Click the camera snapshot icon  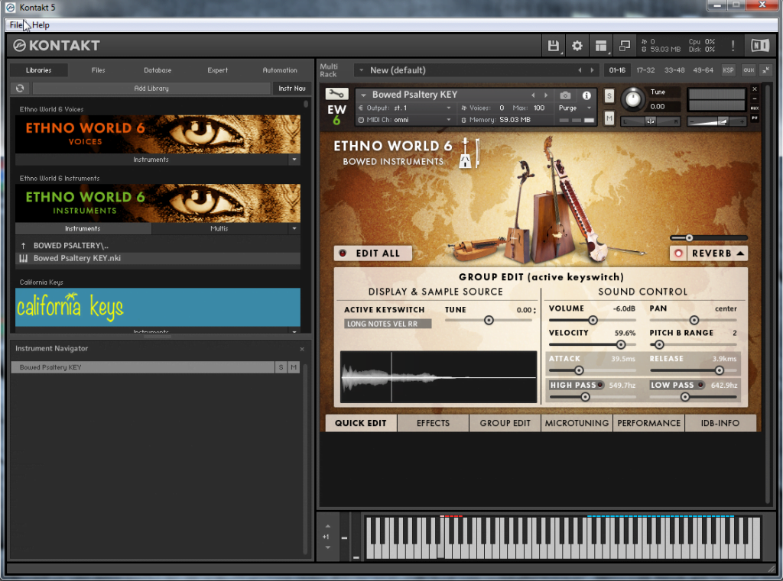click(565, 95)
